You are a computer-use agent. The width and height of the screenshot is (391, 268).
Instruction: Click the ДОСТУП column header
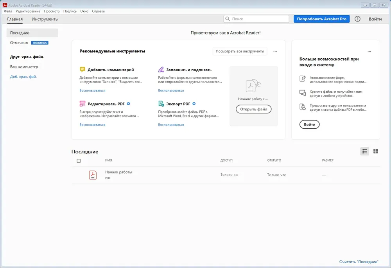(226, 160)
